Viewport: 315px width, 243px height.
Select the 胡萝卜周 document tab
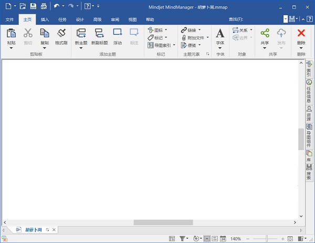[x=33, y=230]
